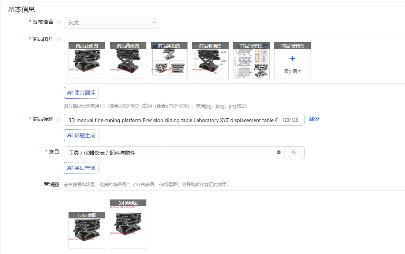Image resolution: width=405 pixels, height=254 pixels.
Task: Click the 翻译 link beside the title
Action: coord(314,119)
